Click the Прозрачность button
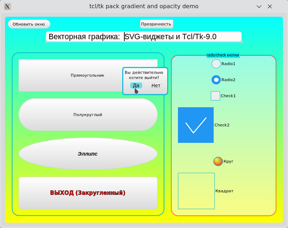This screenshot has width=288, height=228. pyautogui.click(x=157, y=24)
